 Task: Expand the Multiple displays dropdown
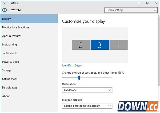click(x=87, y=106)
